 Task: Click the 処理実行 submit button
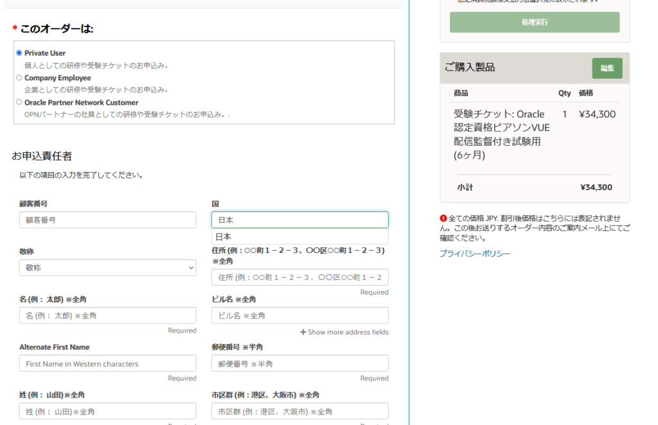(535, 22)
